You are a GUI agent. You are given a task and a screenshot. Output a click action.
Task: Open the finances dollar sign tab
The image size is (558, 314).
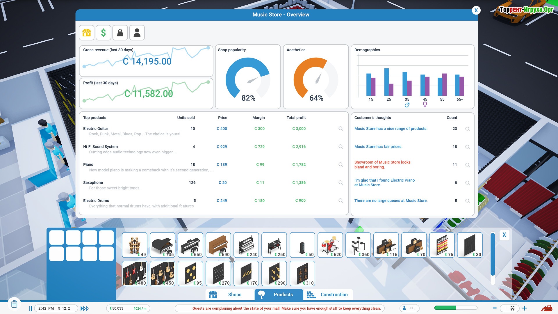tap(103, 33)
